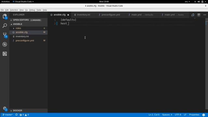
Task: Click the master branch indicator
Action: (7, 115)
